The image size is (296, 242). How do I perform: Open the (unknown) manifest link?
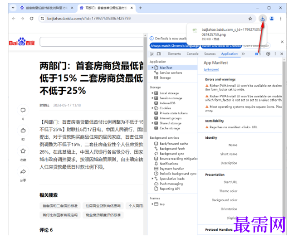point(211,70)
